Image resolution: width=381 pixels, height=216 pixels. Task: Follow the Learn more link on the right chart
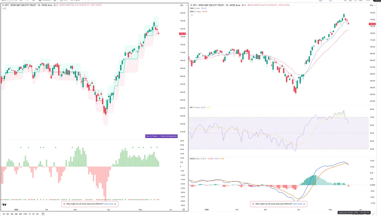(x=297, y=204)
